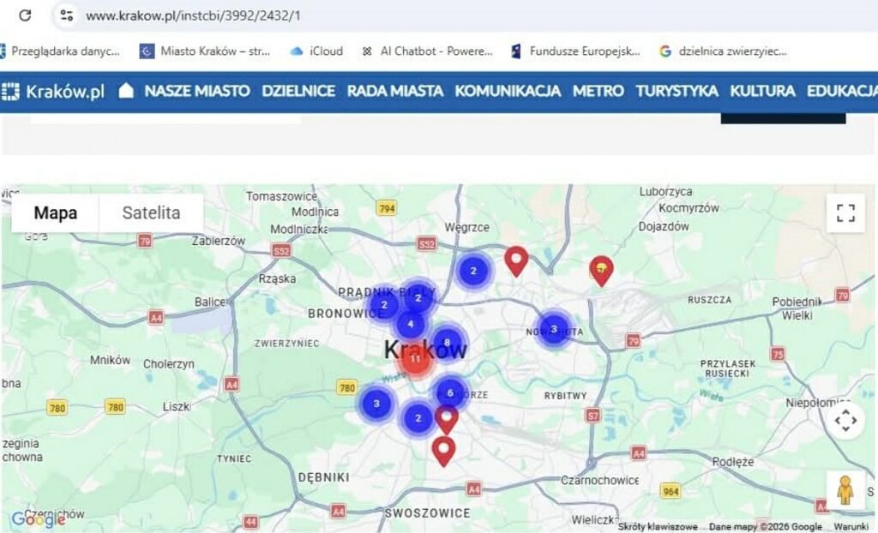The height and width of the screenshot is (533, 878).
Task: Click the site information icon in address bar
Action: (x=67, y=15)
